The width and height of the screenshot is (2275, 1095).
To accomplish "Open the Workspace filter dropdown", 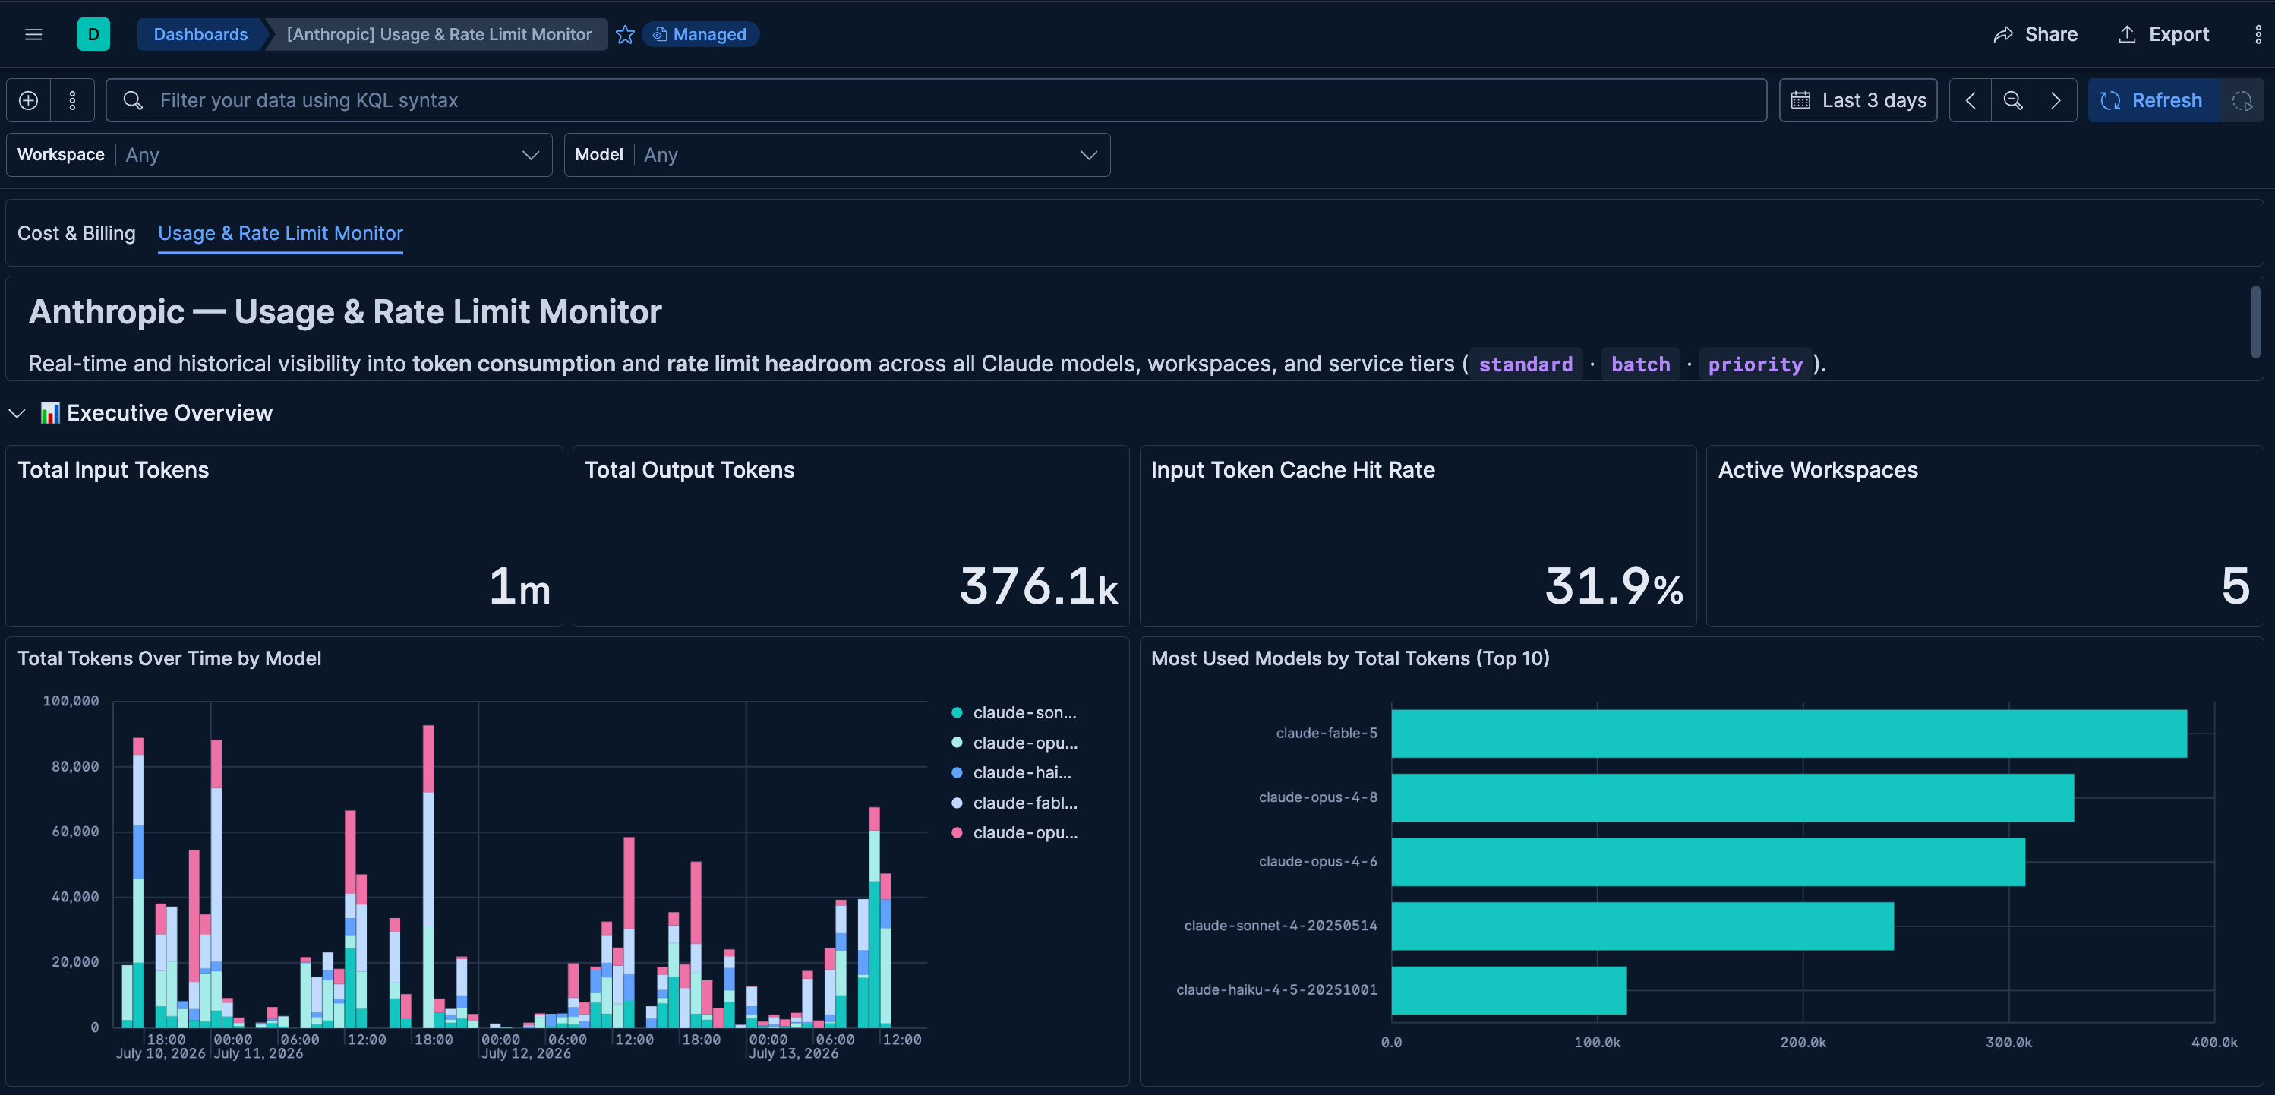I will (x=279, y=156).
